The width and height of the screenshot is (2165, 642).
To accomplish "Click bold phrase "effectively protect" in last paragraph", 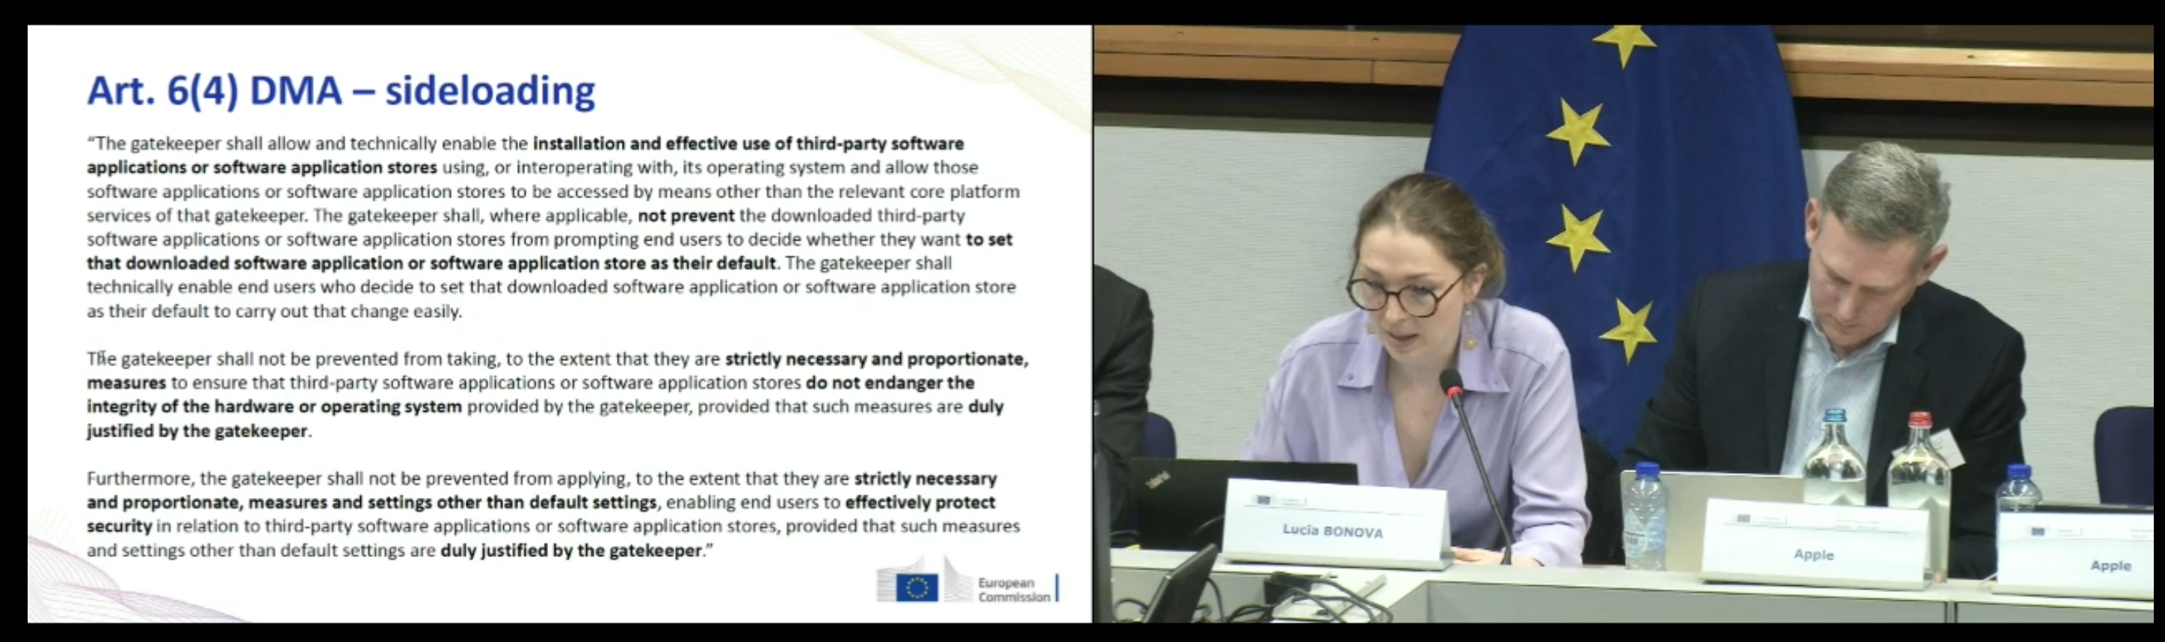I will 920,502.
